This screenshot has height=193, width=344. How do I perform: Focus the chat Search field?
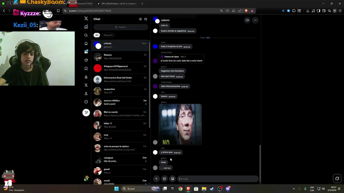121,27
